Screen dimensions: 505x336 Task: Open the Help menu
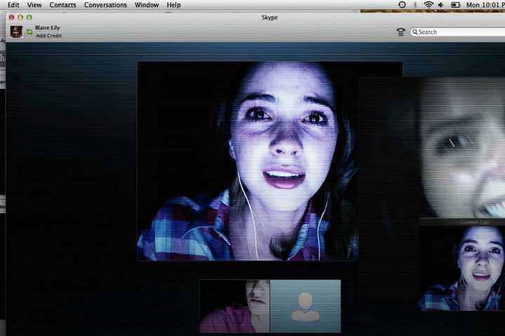173,5
